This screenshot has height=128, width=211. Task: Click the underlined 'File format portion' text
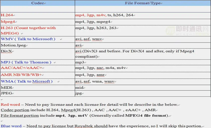20,115
